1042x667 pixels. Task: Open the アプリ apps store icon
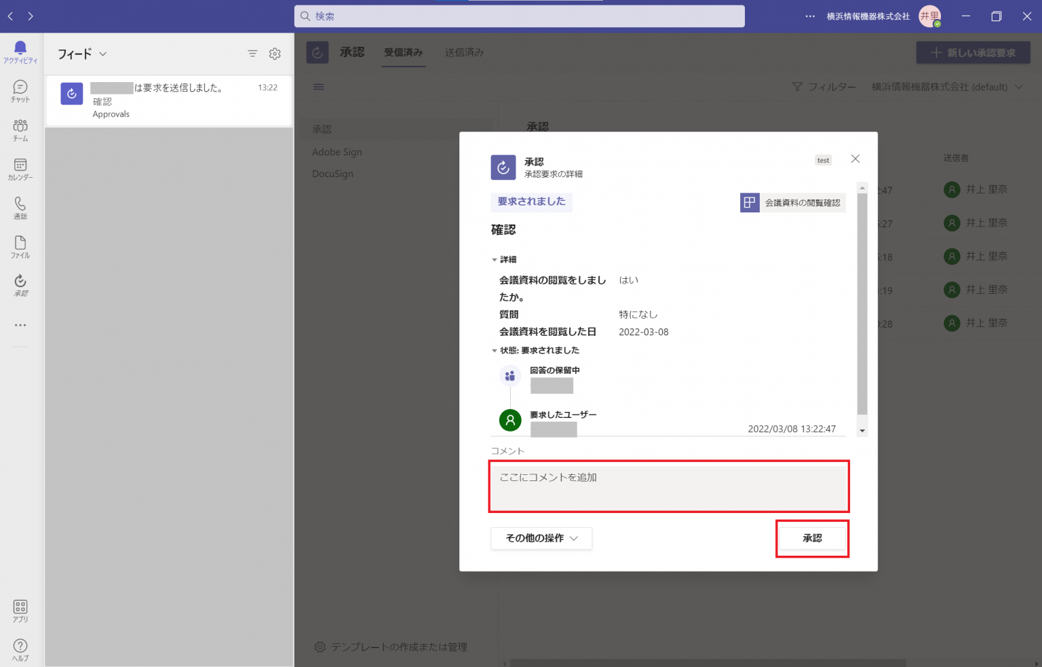tap(20, 609)
